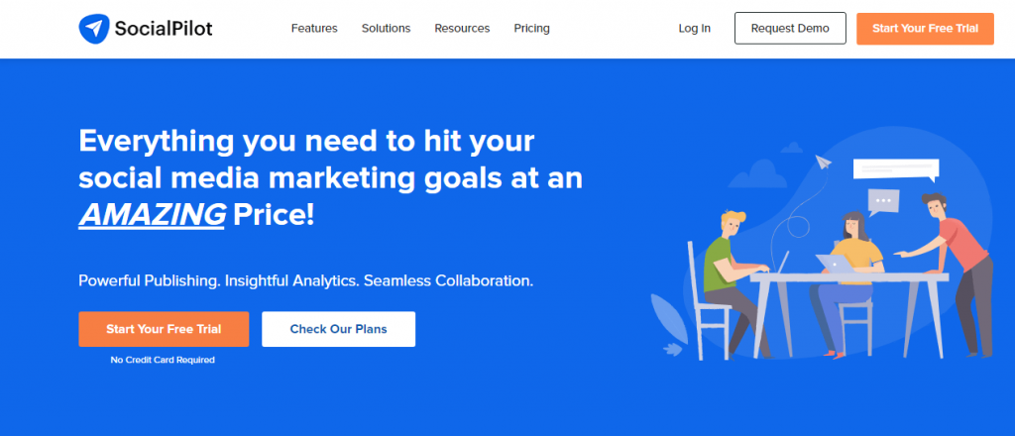Click the No Credit Card Required text
Viewport: 1015px width, 436px height.
point(163,360)
